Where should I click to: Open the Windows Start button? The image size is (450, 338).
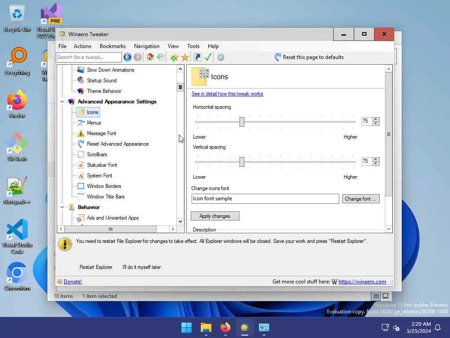click(186, 327)
